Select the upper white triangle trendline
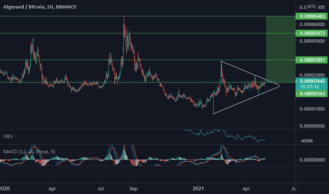 pos(250,73)
